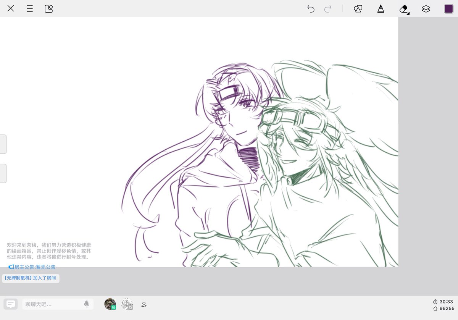458x320 pixels.
Task: Open the layers panel
Action: pyautogui.click(x=426, y=9)
